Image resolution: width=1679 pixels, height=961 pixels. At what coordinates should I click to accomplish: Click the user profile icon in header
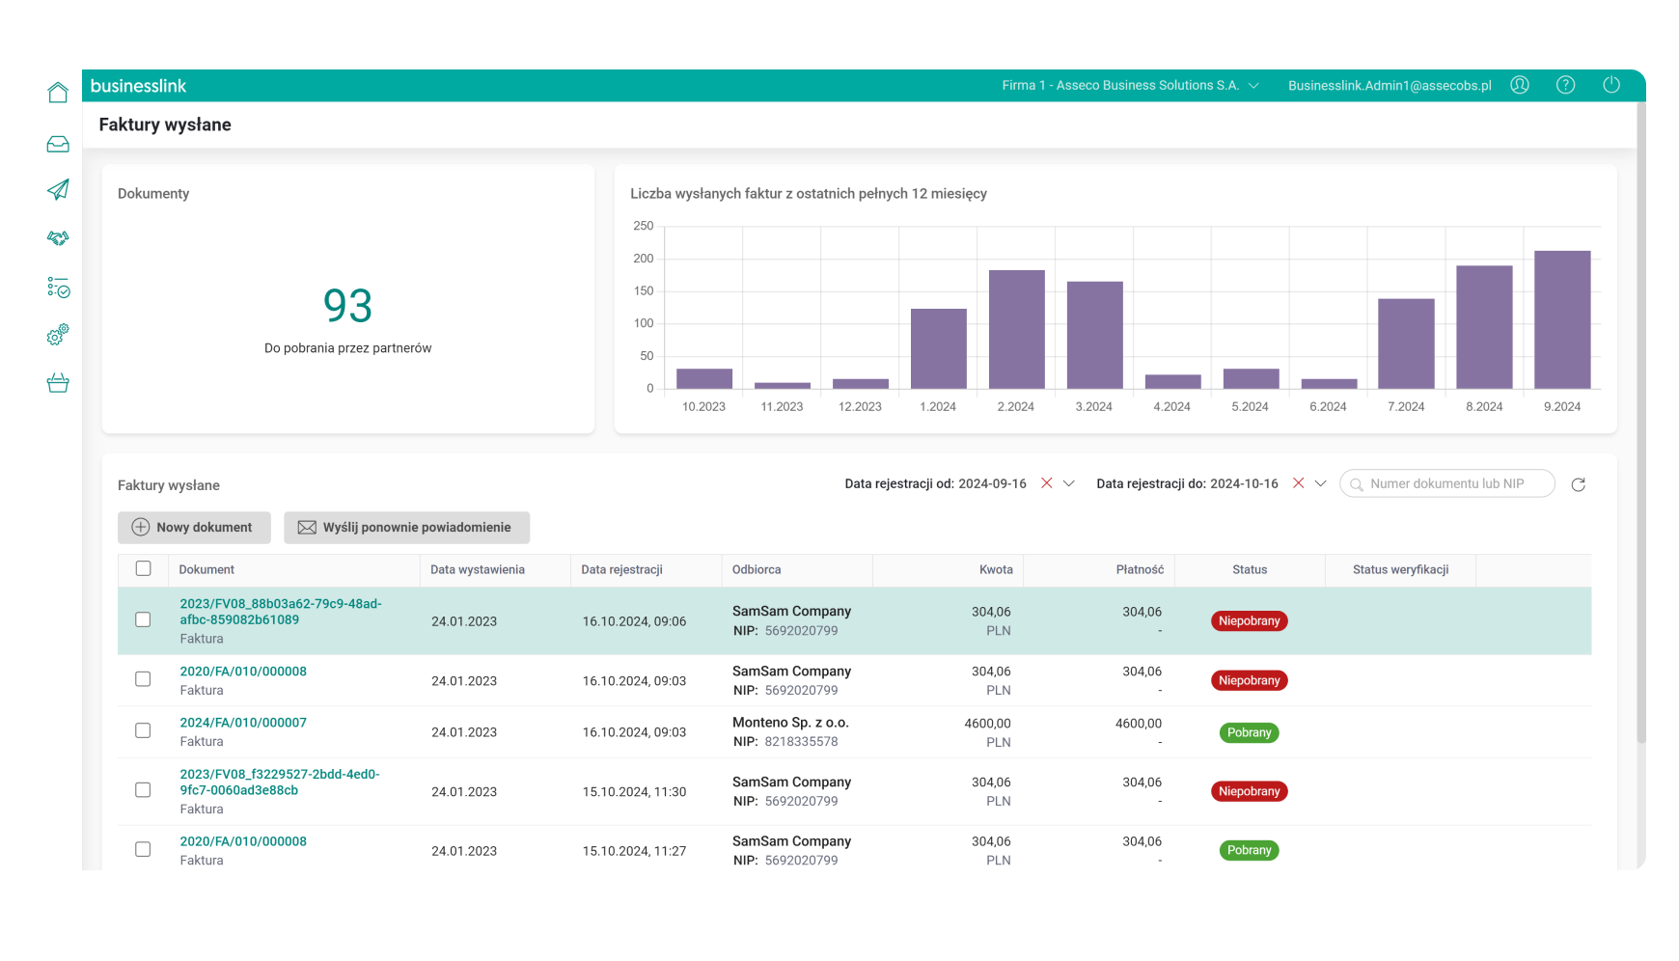pyautogui.click(x=1520, y=85)
